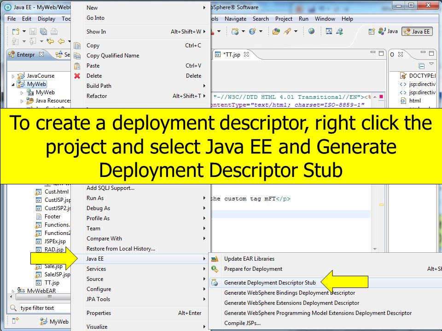
Task: Click the blue S create icon
Action: (252, 31)
